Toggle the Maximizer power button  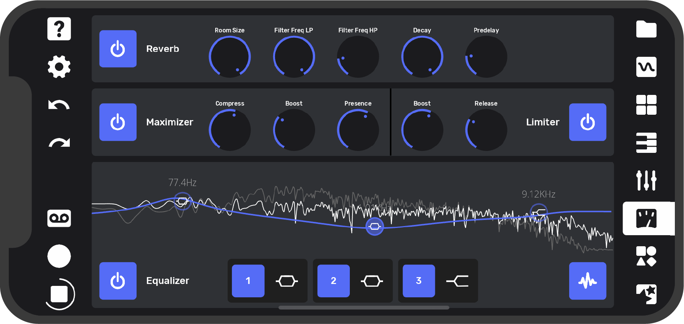[118, 122]
